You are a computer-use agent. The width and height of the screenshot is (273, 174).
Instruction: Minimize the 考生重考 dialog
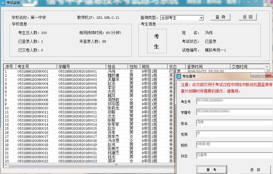click(254, 75)
